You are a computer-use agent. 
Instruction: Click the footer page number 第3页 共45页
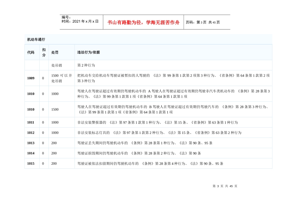pyautogui.click(x=225, y=186)
